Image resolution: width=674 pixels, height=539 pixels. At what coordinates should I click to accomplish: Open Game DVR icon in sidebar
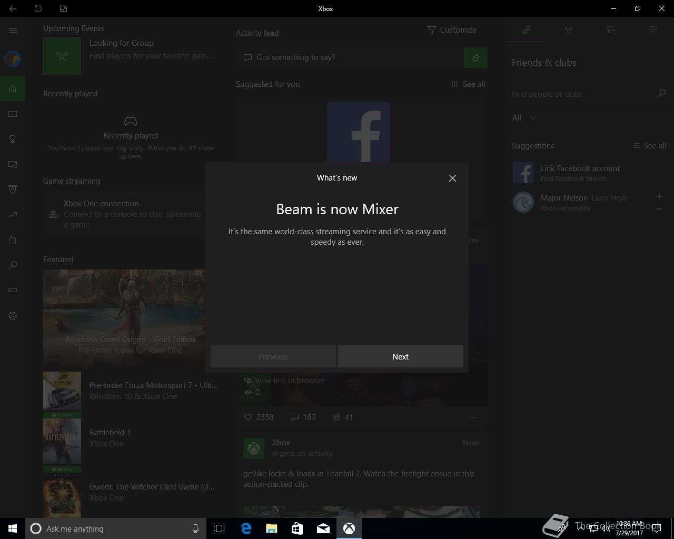pos(13,164)
